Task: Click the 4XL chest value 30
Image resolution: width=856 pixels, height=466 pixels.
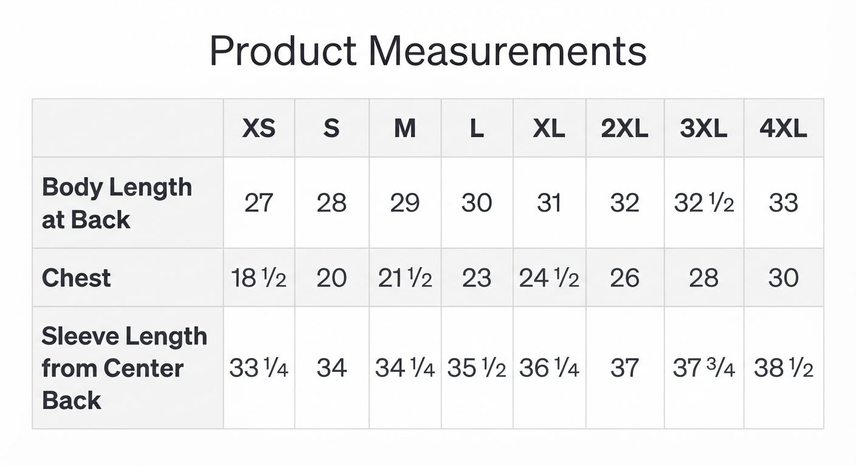Action: (x=783, y=278)
